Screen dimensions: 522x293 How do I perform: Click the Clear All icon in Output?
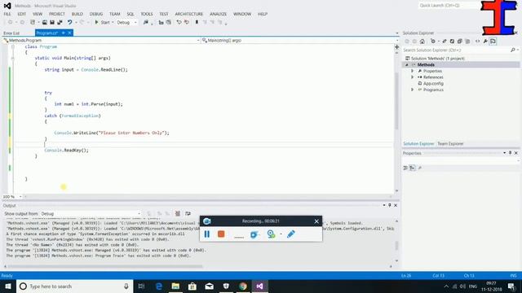coord(178,213)
